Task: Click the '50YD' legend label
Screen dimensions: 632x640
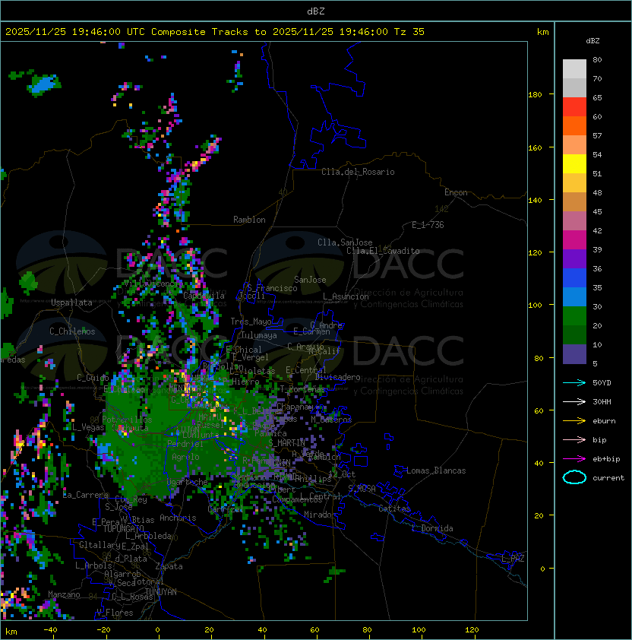Action: point(602,383)
